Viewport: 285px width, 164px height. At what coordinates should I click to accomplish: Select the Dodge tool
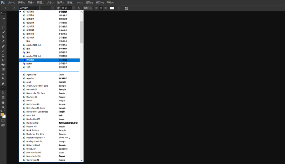(3, 79)
